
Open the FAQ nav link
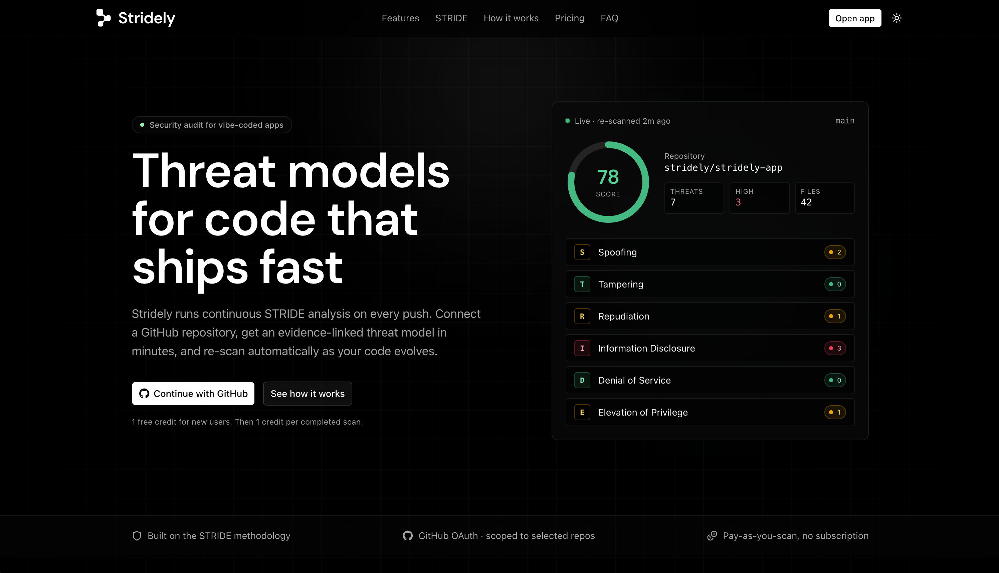pos(609,18)
